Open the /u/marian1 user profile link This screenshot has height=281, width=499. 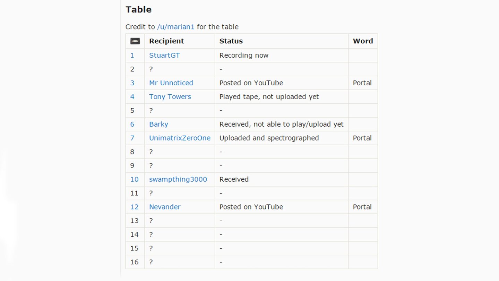(x=175, y=27)
